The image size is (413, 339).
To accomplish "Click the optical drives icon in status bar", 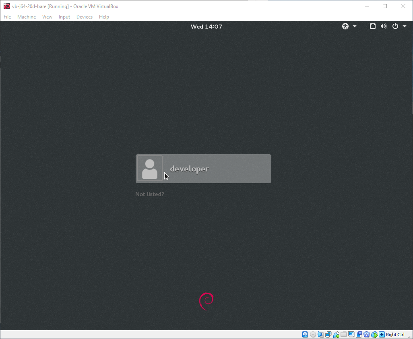I will [313, 335].
